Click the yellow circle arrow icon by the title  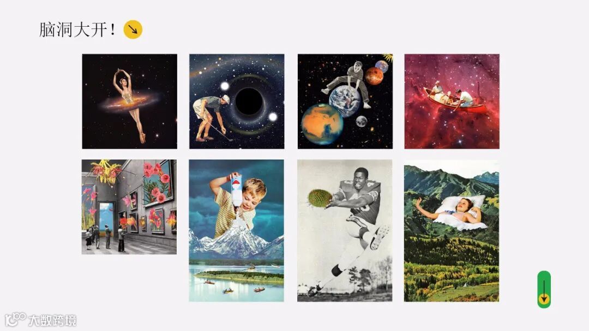coord(133,29)
